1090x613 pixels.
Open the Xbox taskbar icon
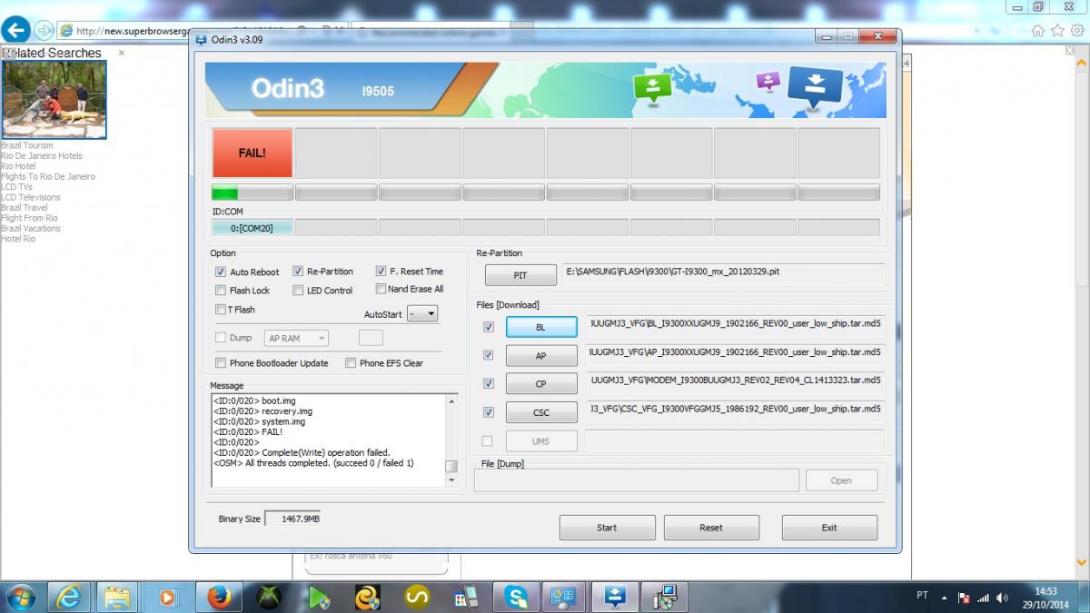pos(269,597)
